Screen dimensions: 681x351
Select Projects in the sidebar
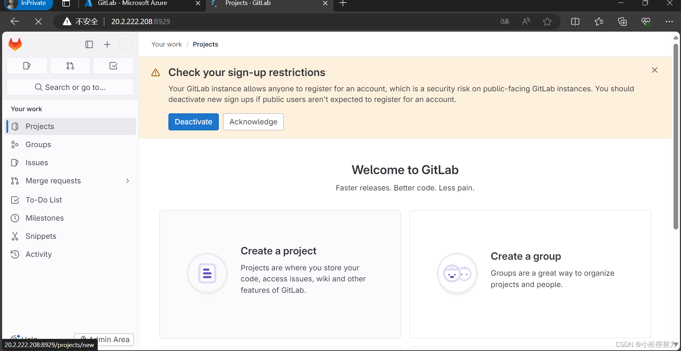70,126
